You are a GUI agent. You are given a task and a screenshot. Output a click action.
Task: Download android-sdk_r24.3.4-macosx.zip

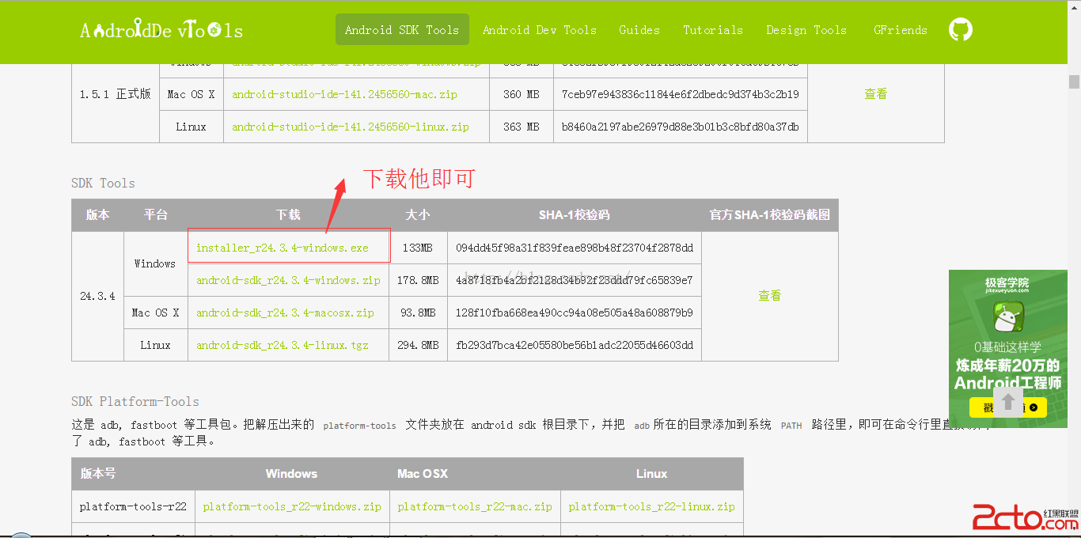285,313
